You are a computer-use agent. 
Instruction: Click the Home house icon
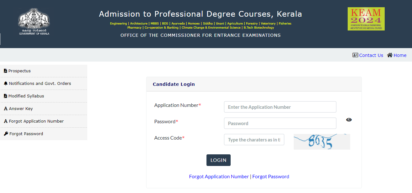390,55
